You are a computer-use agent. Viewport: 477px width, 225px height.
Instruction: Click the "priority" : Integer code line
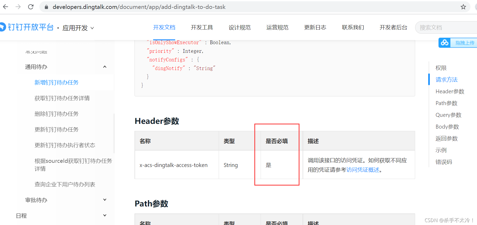coord(175,51)
